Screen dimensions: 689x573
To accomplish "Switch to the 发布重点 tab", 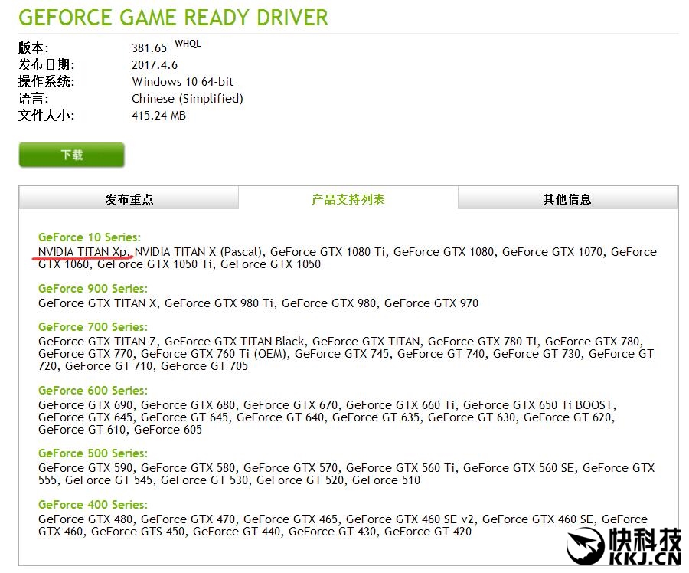I will [129, 198].
